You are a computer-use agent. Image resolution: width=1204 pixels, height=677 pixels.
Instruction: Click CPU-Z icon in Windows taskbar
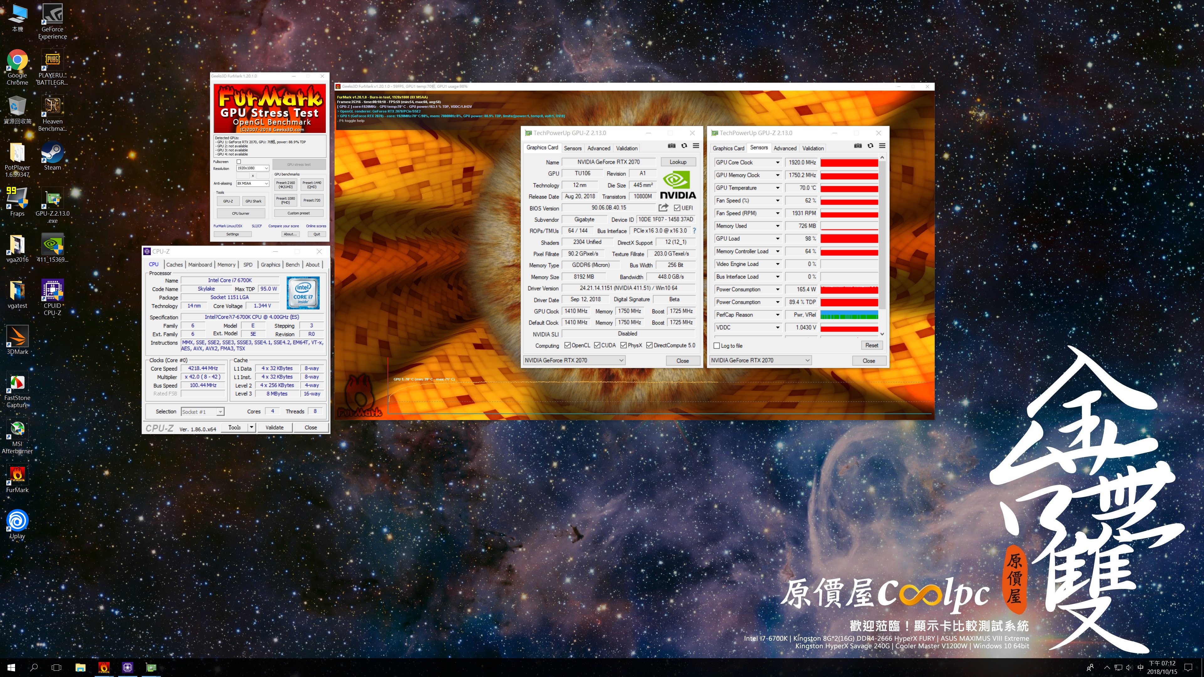click(x=128, y=667)
